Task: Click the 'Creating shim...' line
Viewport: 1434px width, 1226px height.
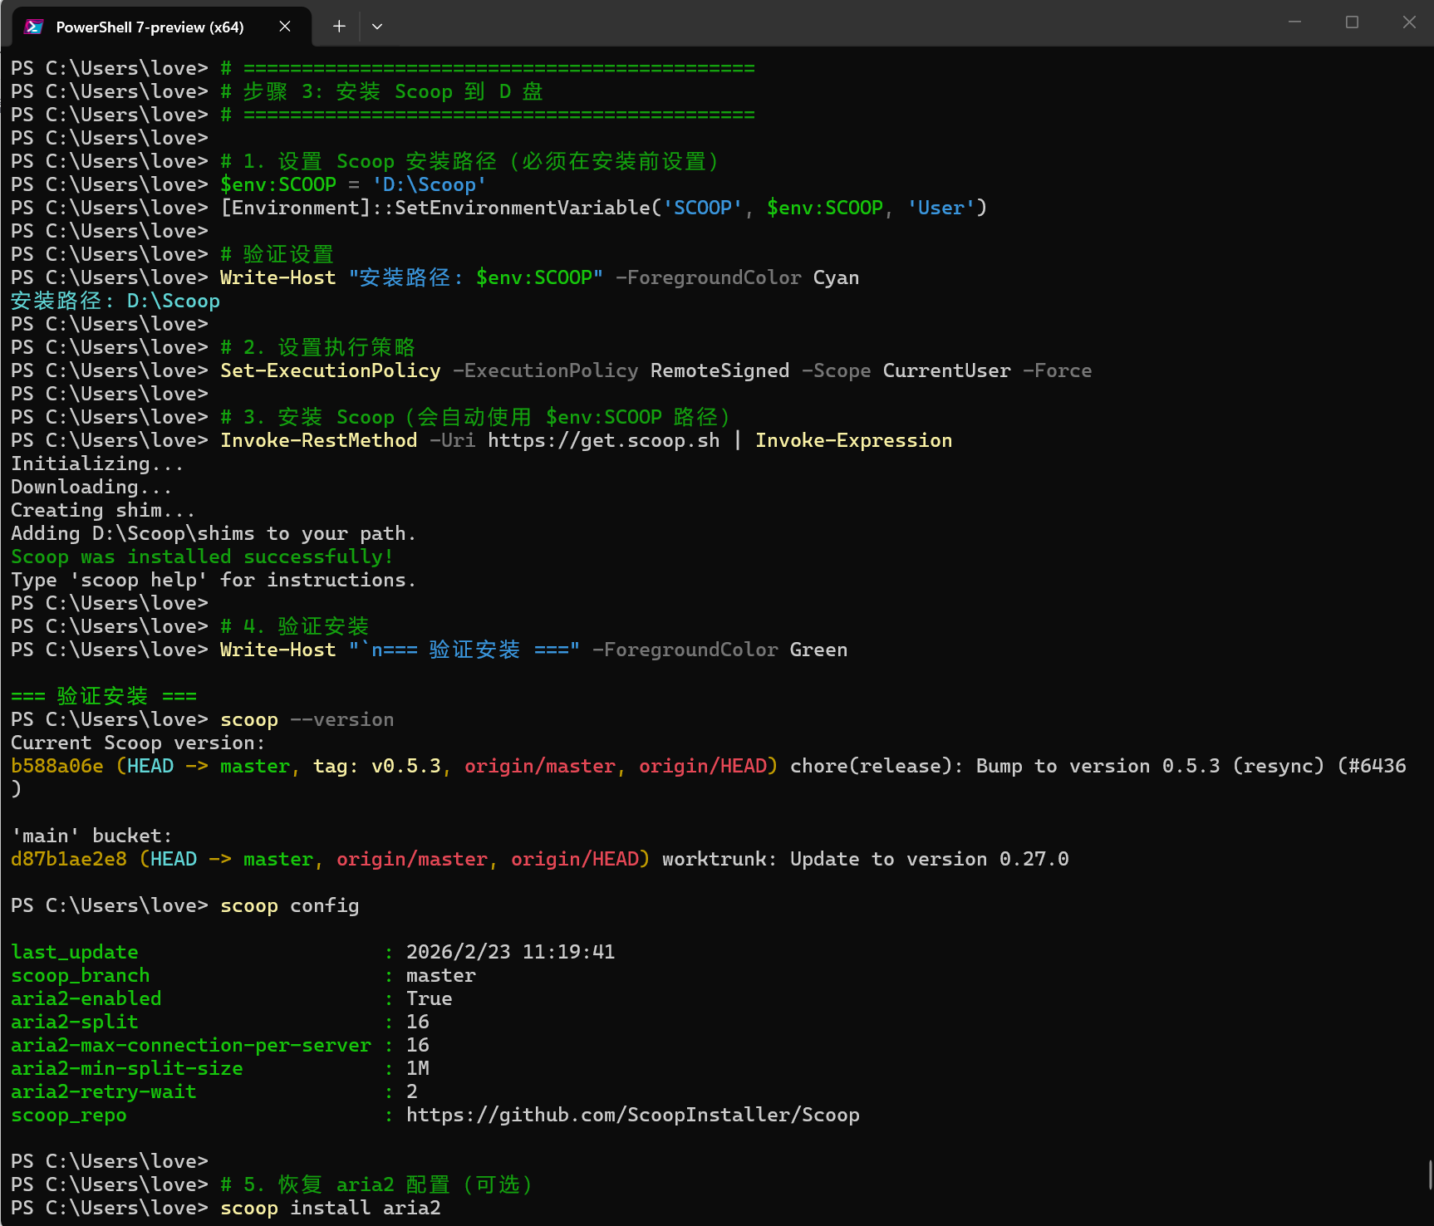Action: pos(103,510)
